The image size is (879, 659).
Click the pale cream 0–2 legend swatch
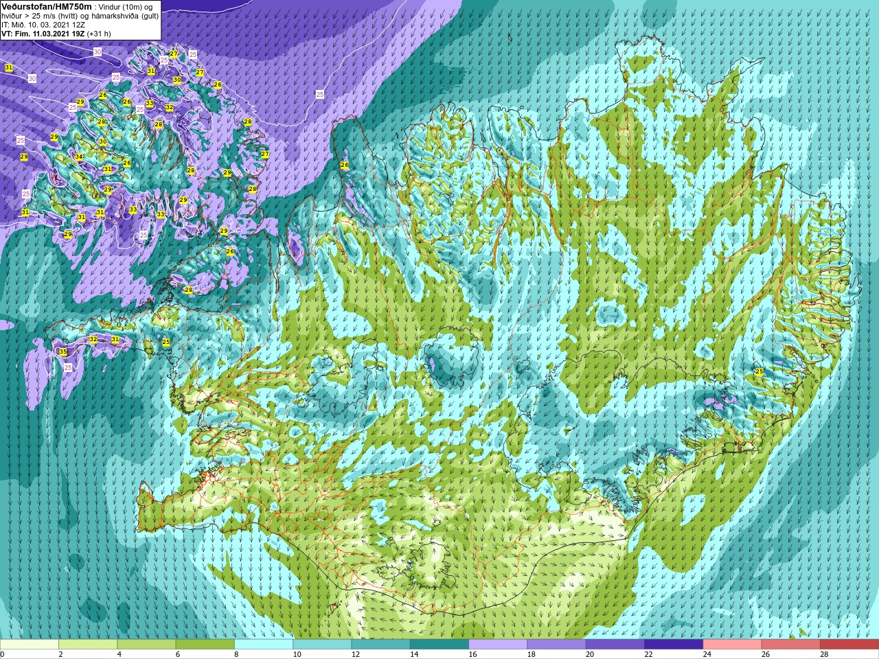(x=30, y=645)
